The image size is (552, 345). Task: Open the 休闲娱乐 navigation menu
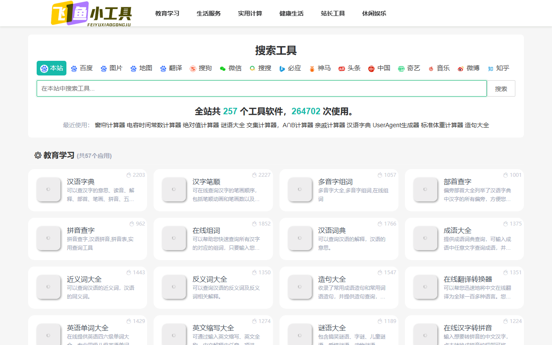[374, 13]
